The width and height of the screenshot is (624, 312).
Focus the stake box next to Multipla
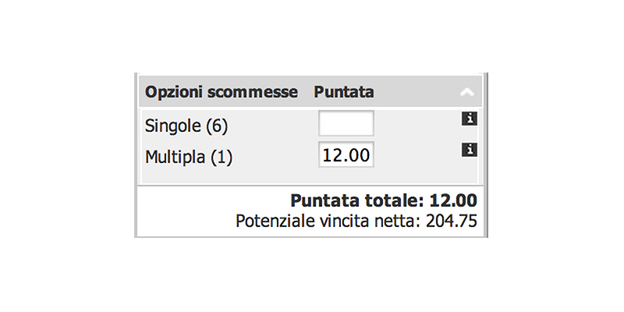(346, 154)
